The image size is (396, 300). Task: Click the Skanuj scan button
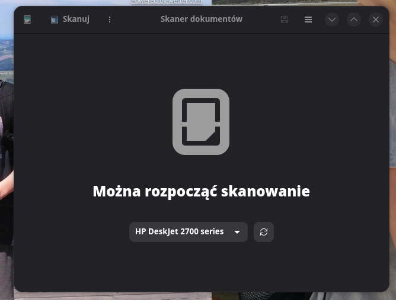70,20
